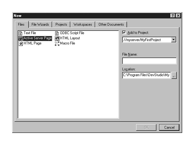Select the Macro File icon
The image size is (194, 145).
[x=57, y=43]
